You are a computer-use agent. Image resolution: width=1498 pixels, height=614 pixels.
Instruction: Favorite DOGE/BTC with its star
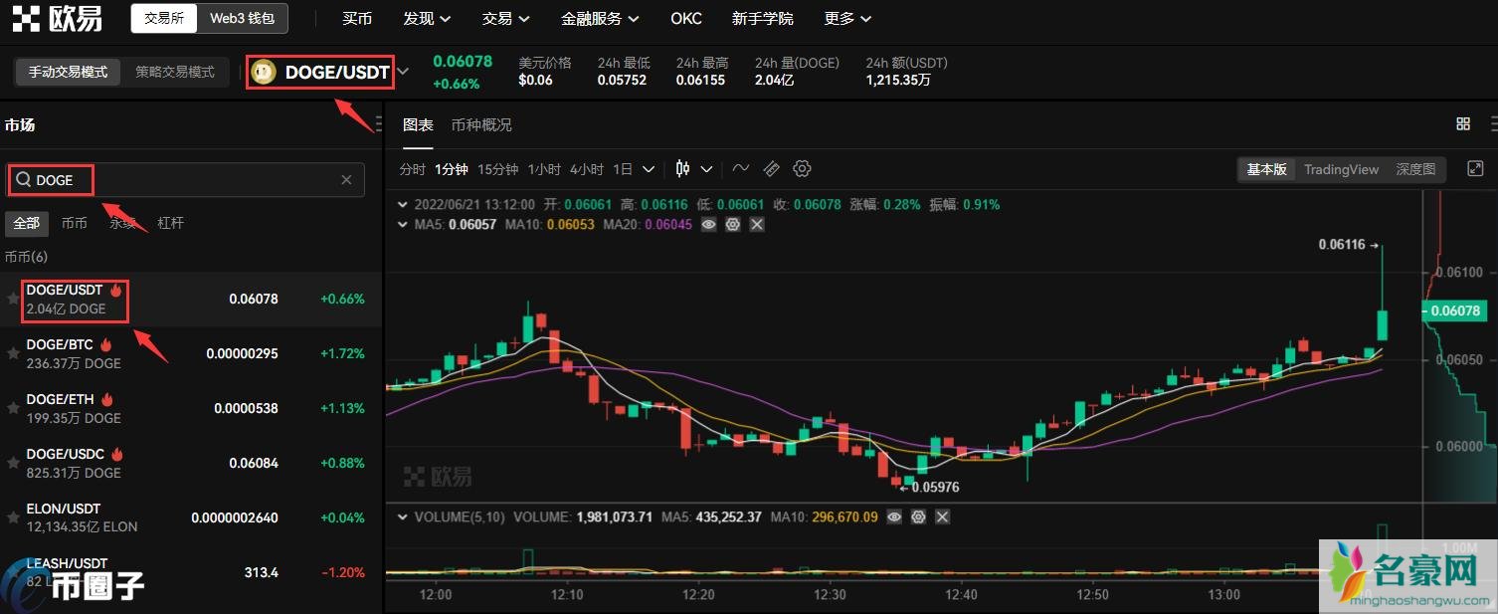click(13, 353)
